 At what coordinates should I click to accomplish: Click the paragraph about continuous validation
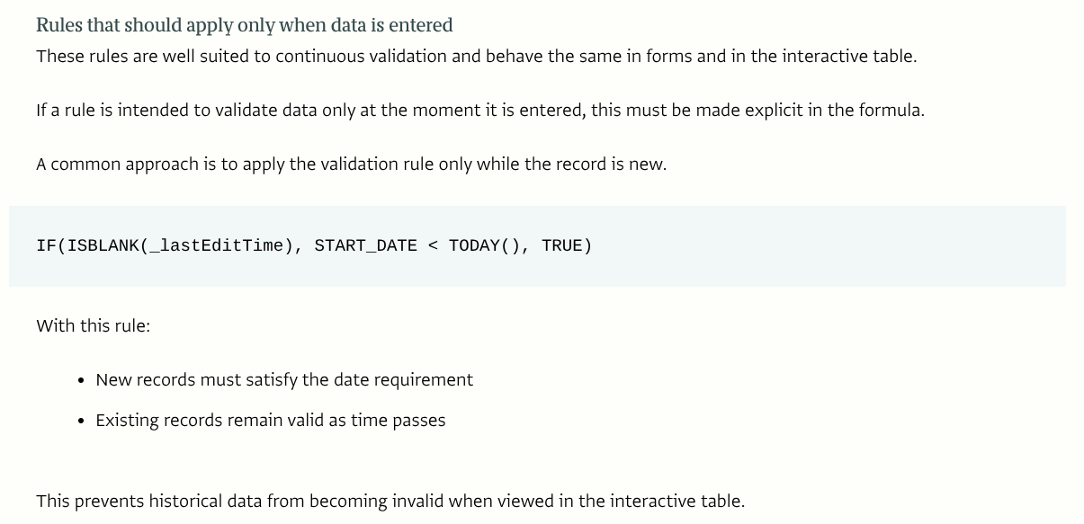point(476,56)
